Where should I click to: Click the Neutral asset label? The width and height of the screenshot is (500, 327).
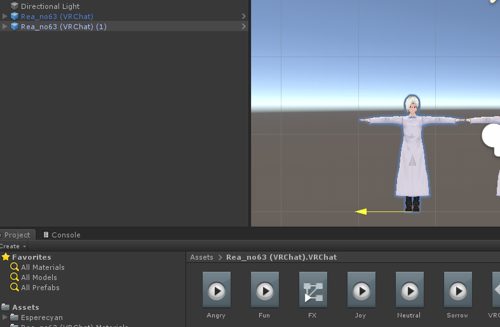409,316
